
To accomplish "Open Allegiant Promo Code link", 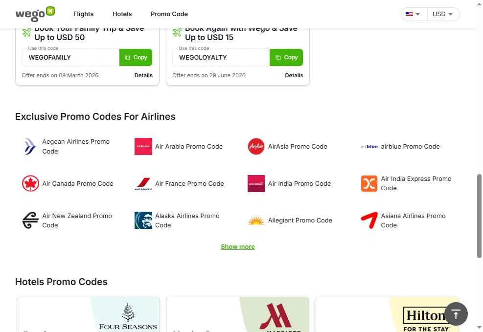I will [x=300, y=221].
